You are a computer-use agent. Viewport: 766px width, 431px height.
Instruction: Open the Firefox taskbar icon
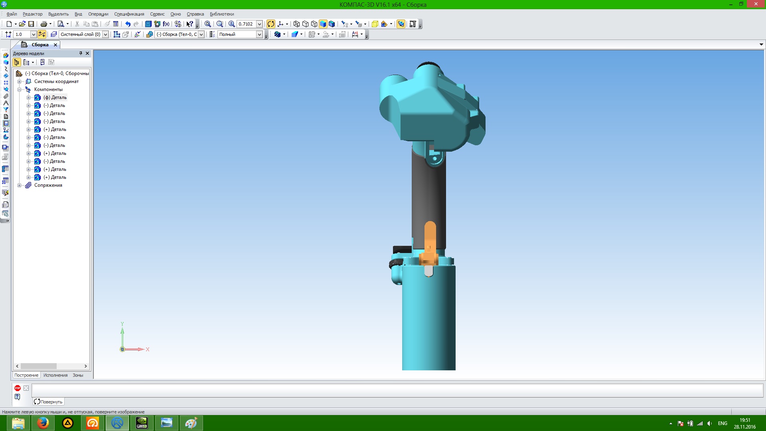43,423
